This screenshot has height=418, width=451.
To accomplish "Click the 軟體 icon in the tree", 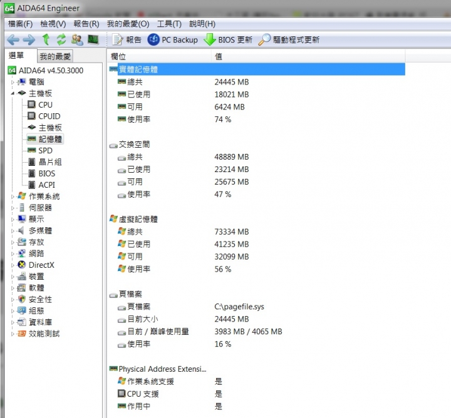I will (21, 288).
